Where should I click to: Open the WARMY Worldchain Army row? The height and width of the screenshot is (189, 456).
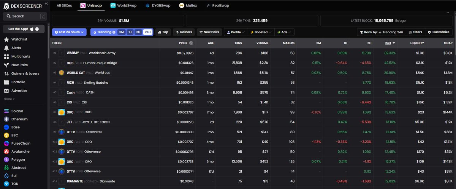click(253, 53)
